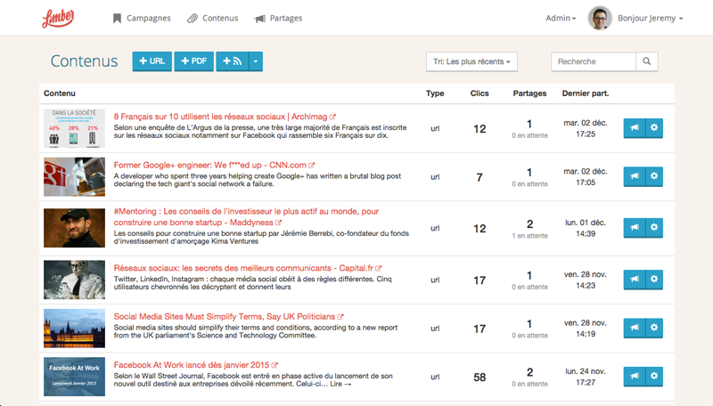Click the '58' clics value

click(x=479, y=378)
